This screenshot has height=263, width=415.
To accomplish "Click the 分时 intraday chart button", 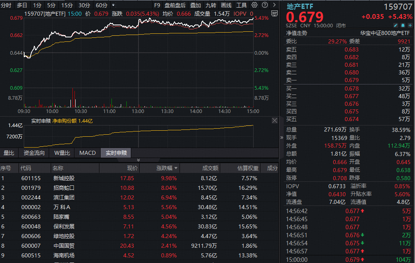I will click(6, 5).
